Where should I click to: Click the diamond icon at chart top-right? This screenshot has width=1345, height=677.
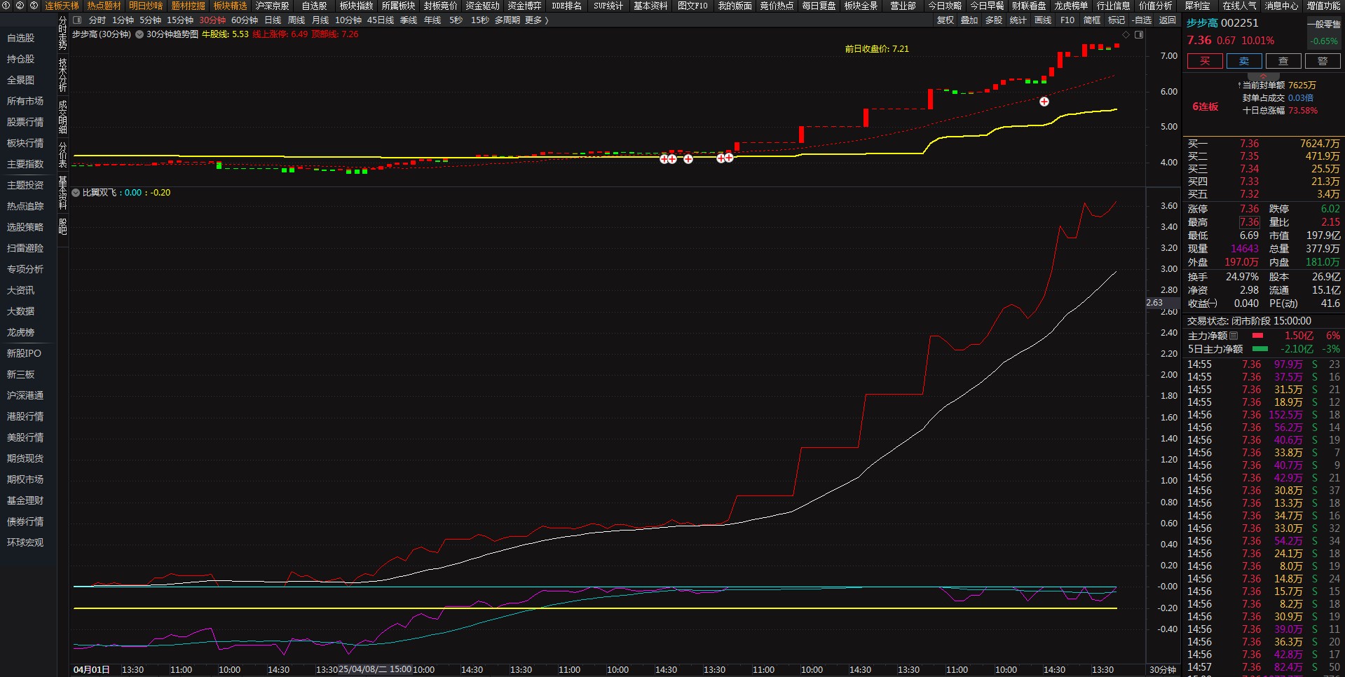click(x=1126, y=34)
